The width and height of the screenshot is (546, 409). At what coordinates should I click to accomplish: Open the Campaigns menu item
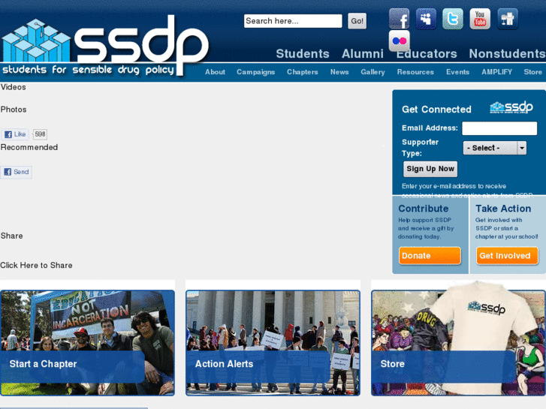(x=255, y=72)
